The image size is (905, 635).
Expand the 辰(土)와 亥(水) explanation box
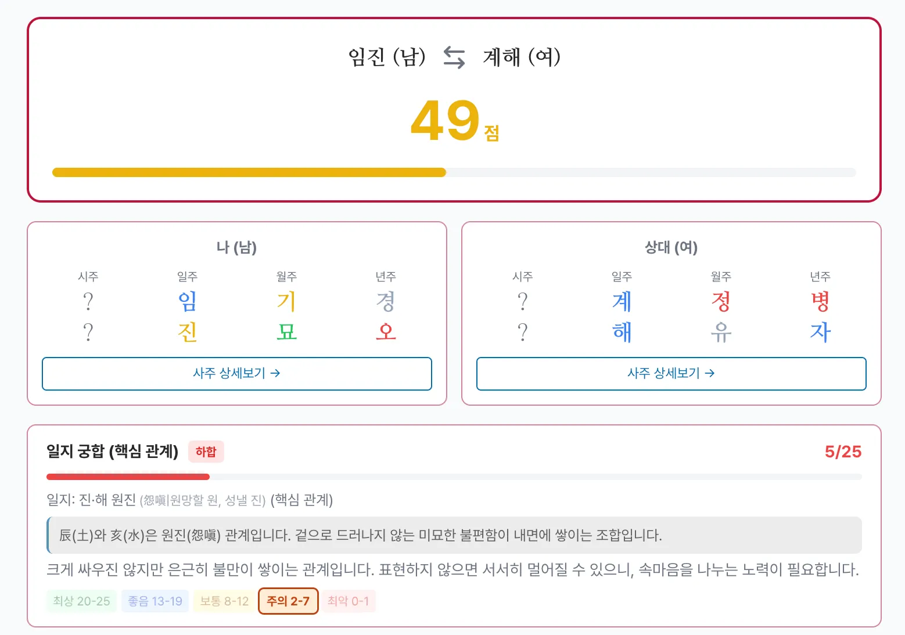[x=453, y=536]
